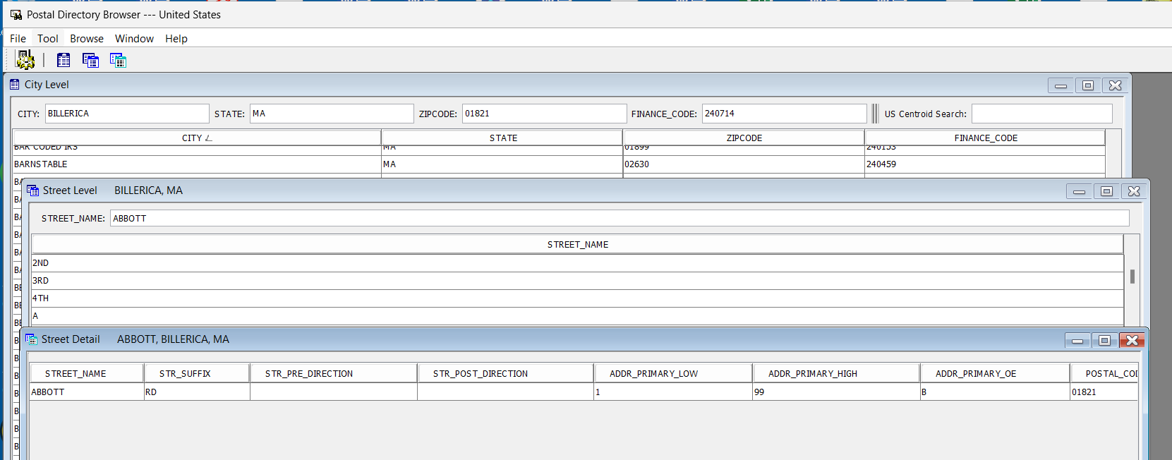Close the Street Detail window

1132,341
